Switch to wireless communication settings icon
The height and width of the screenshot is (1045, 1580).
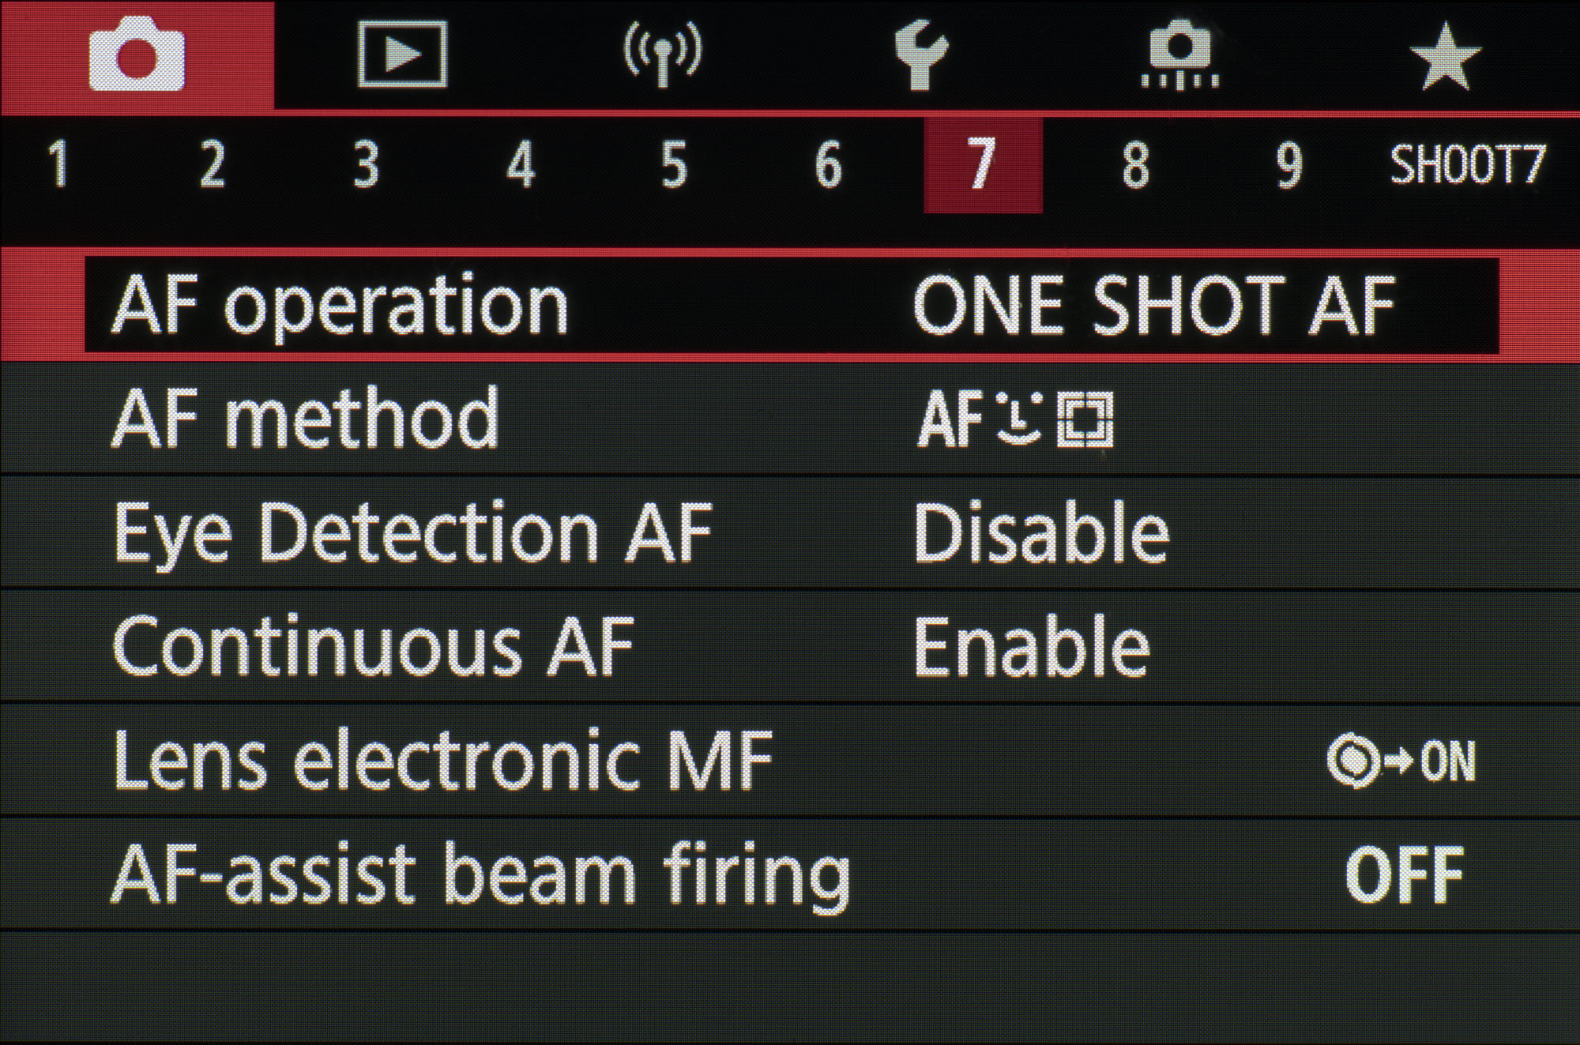662,54
